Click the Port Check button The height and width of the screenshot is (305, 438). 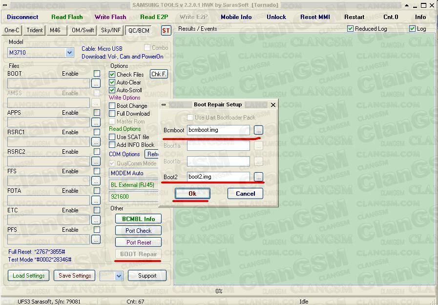pyautogui.click(x=138, y=231)
